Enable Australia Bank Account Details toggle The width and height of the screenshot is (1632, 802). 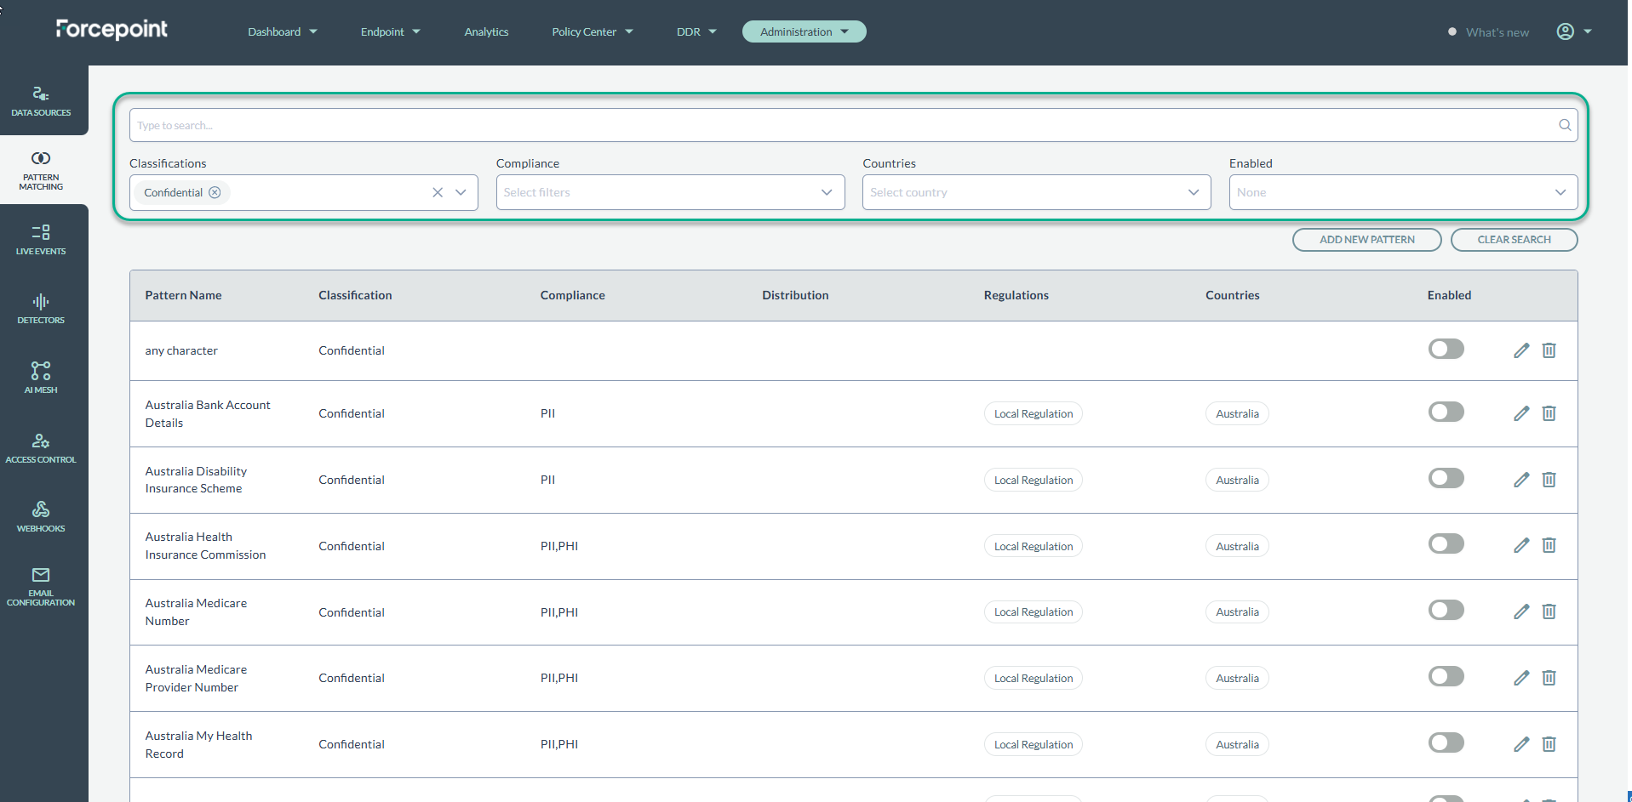coord(1446,412)
